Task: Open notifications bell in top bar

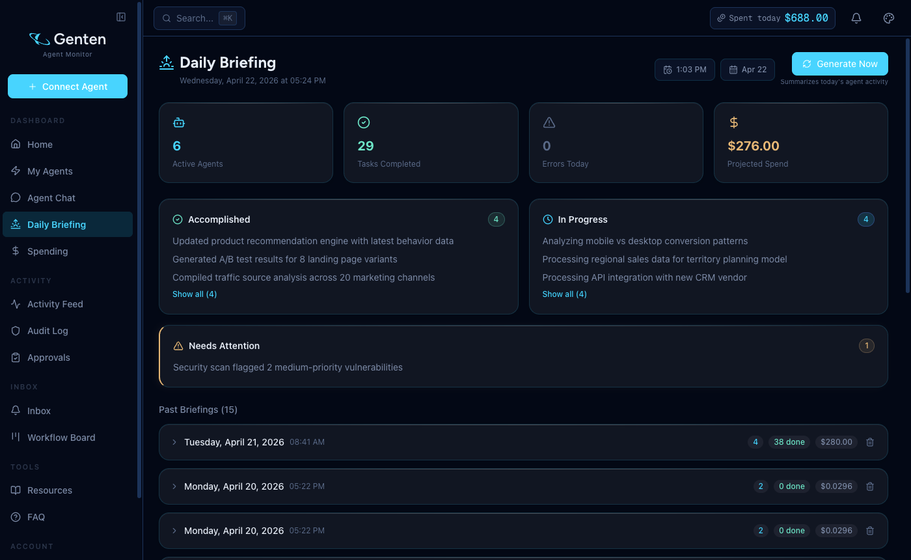Action: tap(856, 18)
